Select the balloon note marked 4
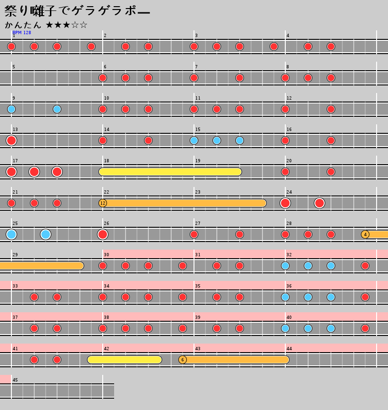Image resolution: width=388 pixels, height=410 pixels. click(365, 234)
